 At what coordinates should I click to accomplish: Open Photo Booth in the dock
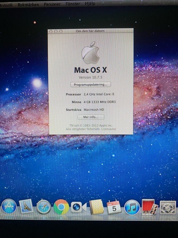coord(150,207)
